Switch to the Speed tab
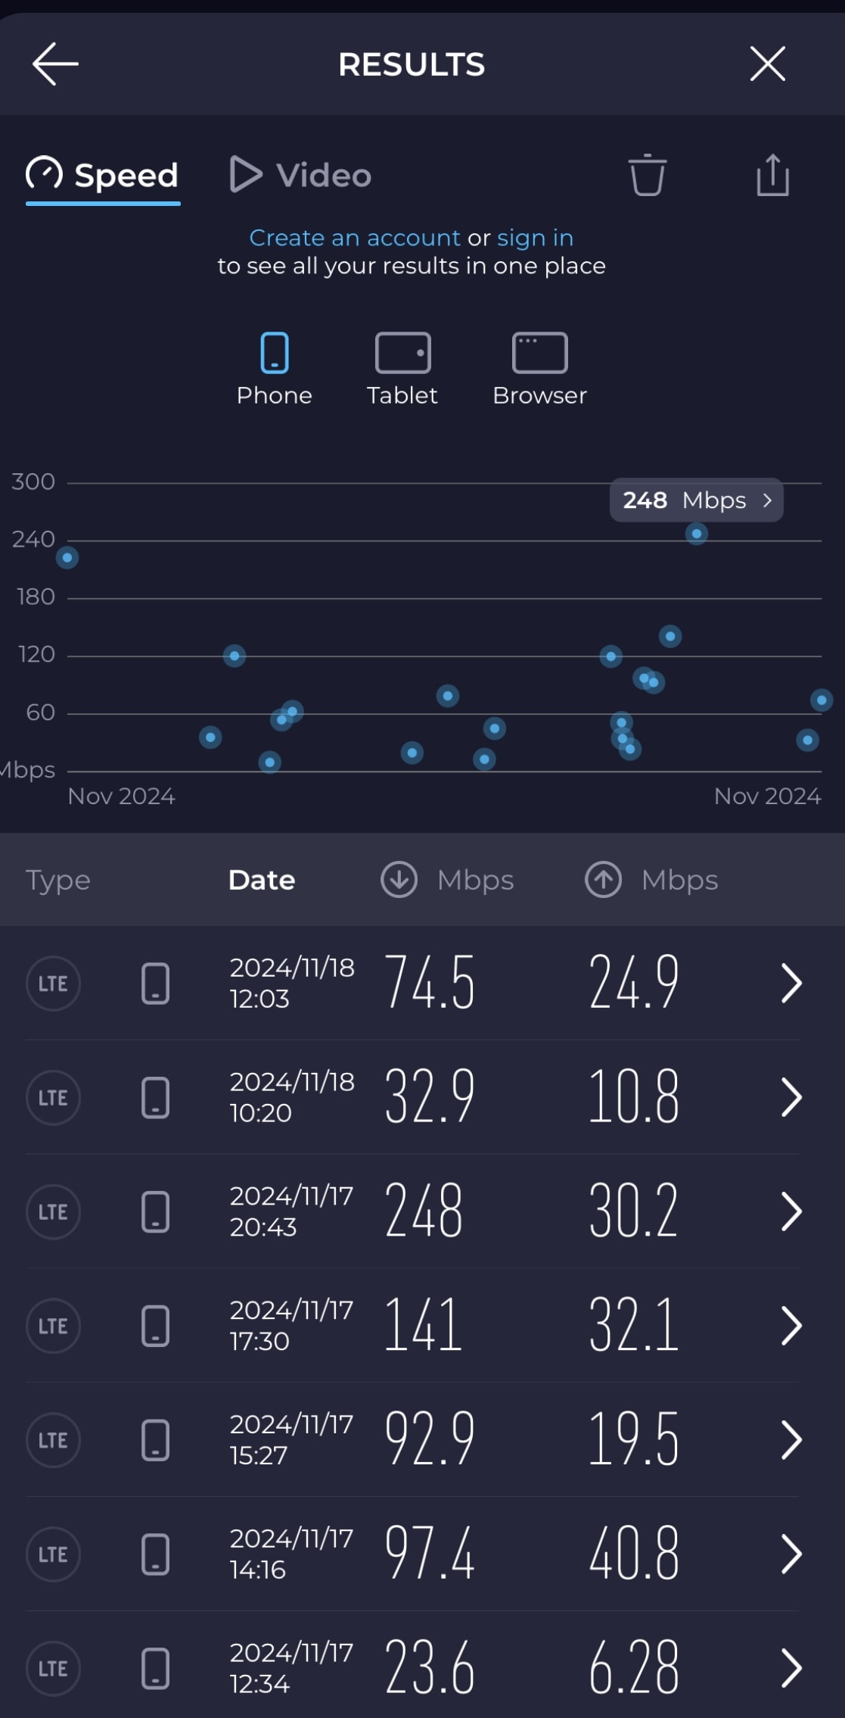 pos(103,176)
